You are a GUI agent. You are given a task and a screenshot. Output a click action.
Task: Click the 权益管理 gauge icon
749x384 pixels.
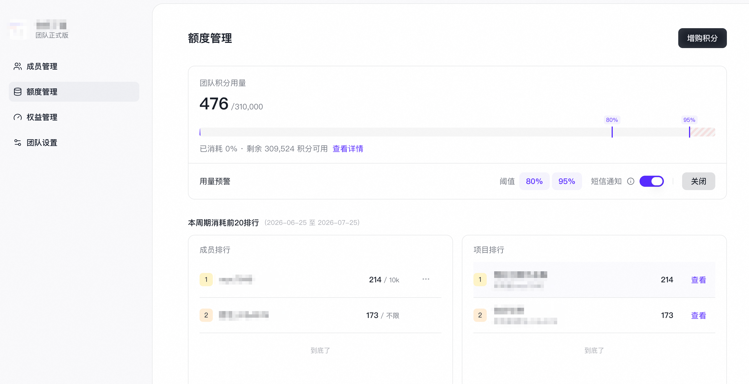[x=17, y=117]
